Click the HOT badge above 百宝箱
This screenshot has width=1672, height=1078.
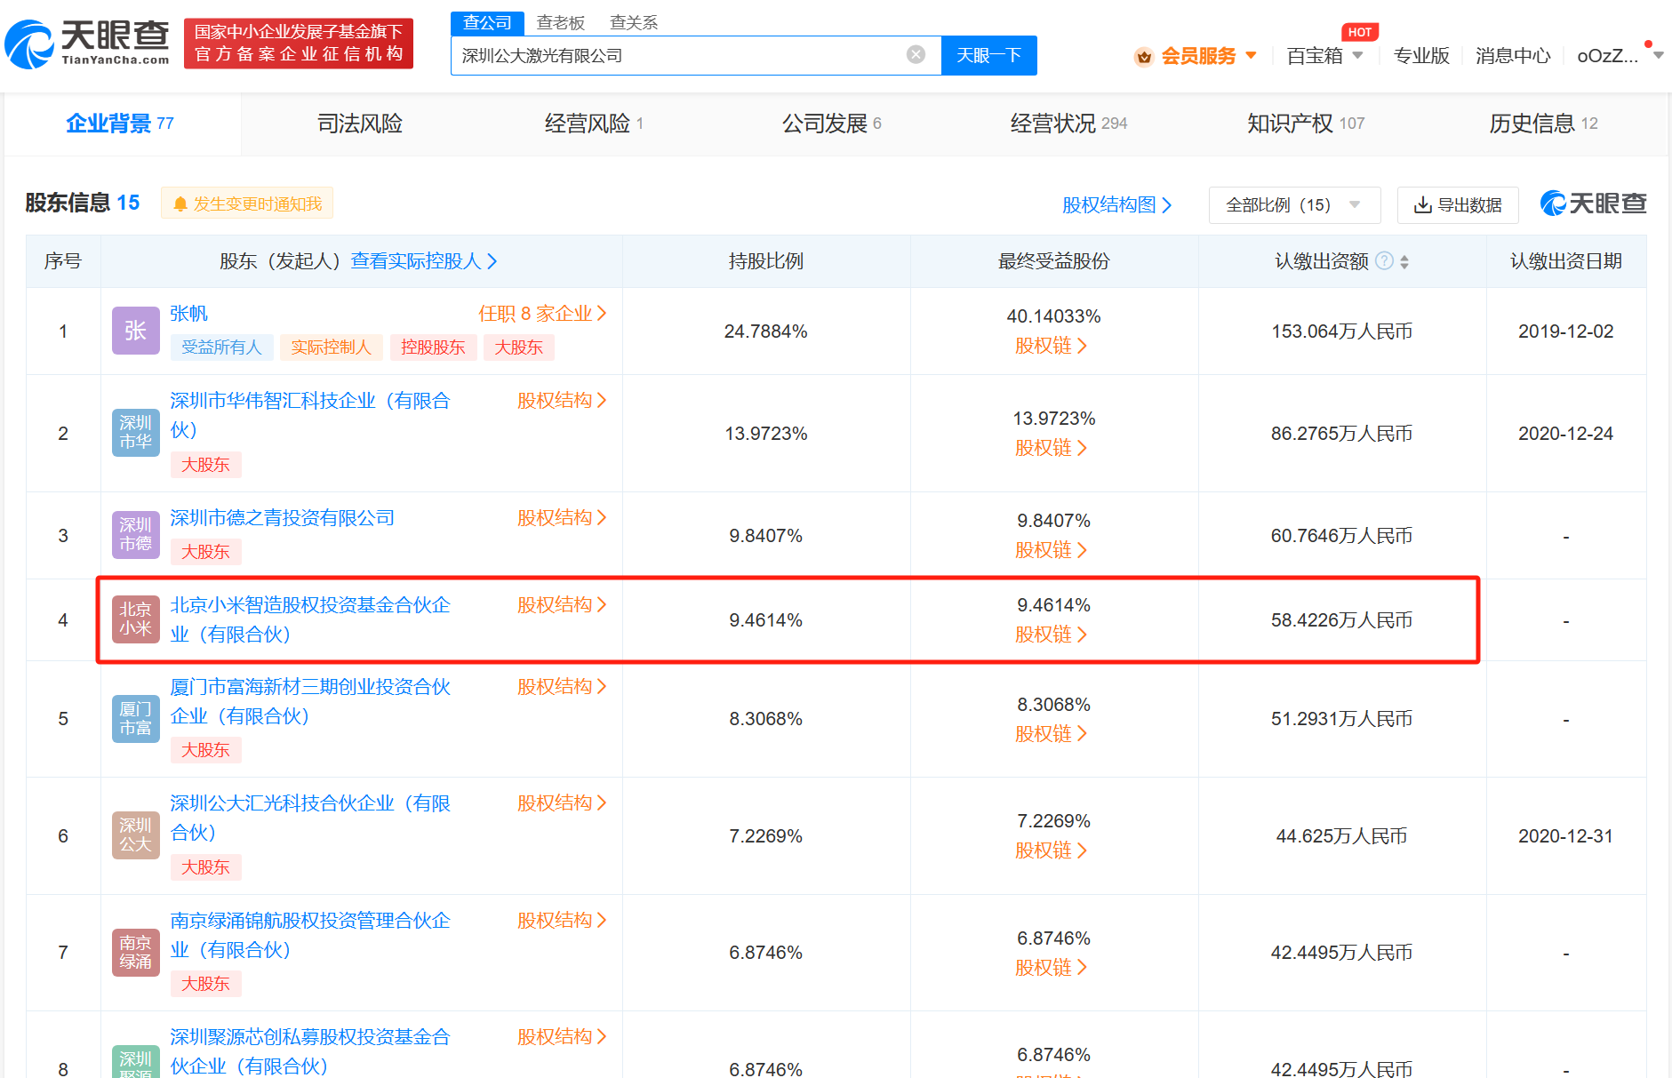click(x=1359, y=32)
